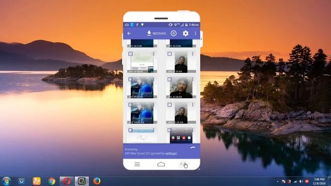This screenshot has height=186, width=331.
Task: Open three-dot menu on lower man portrait card
Action: [192, 105]
